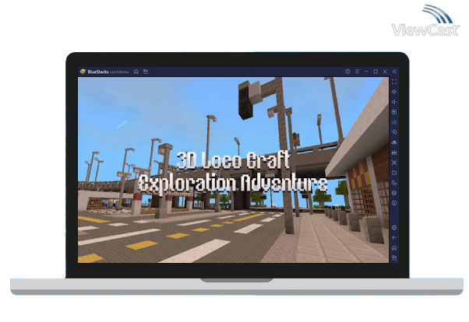Collapse the sidebar with double chevron
This screenshot has width=469, height=322.
coord(394,72)
